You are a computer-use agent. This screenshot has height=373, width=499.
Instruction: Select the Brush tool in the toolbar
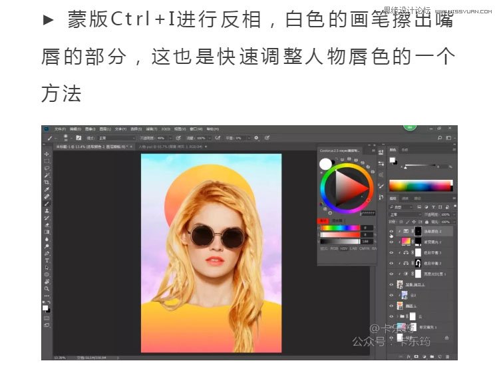(47, 204)
